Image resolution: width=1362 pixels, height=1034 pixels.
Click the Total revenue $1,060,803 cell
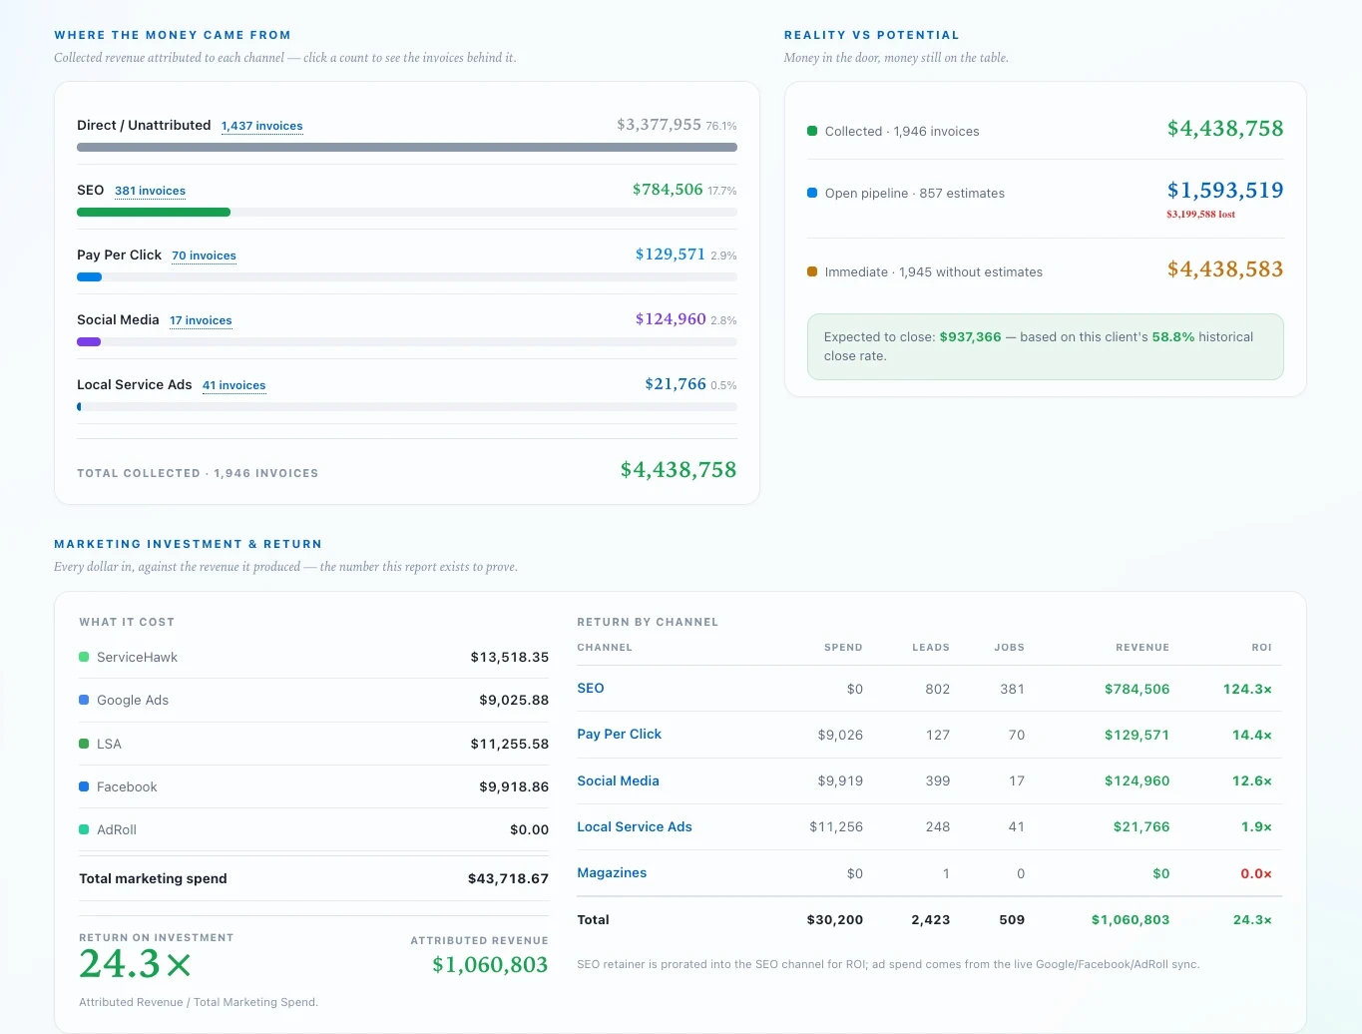pos(1131,919)
